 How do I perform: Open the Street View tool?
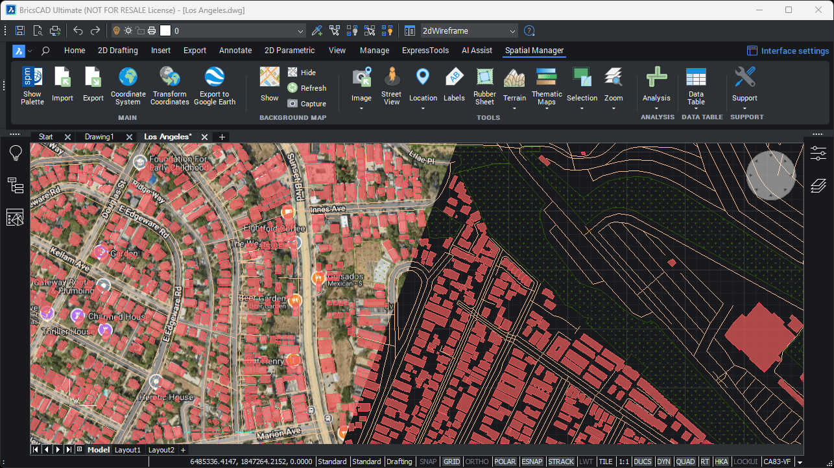pos(391,86)
